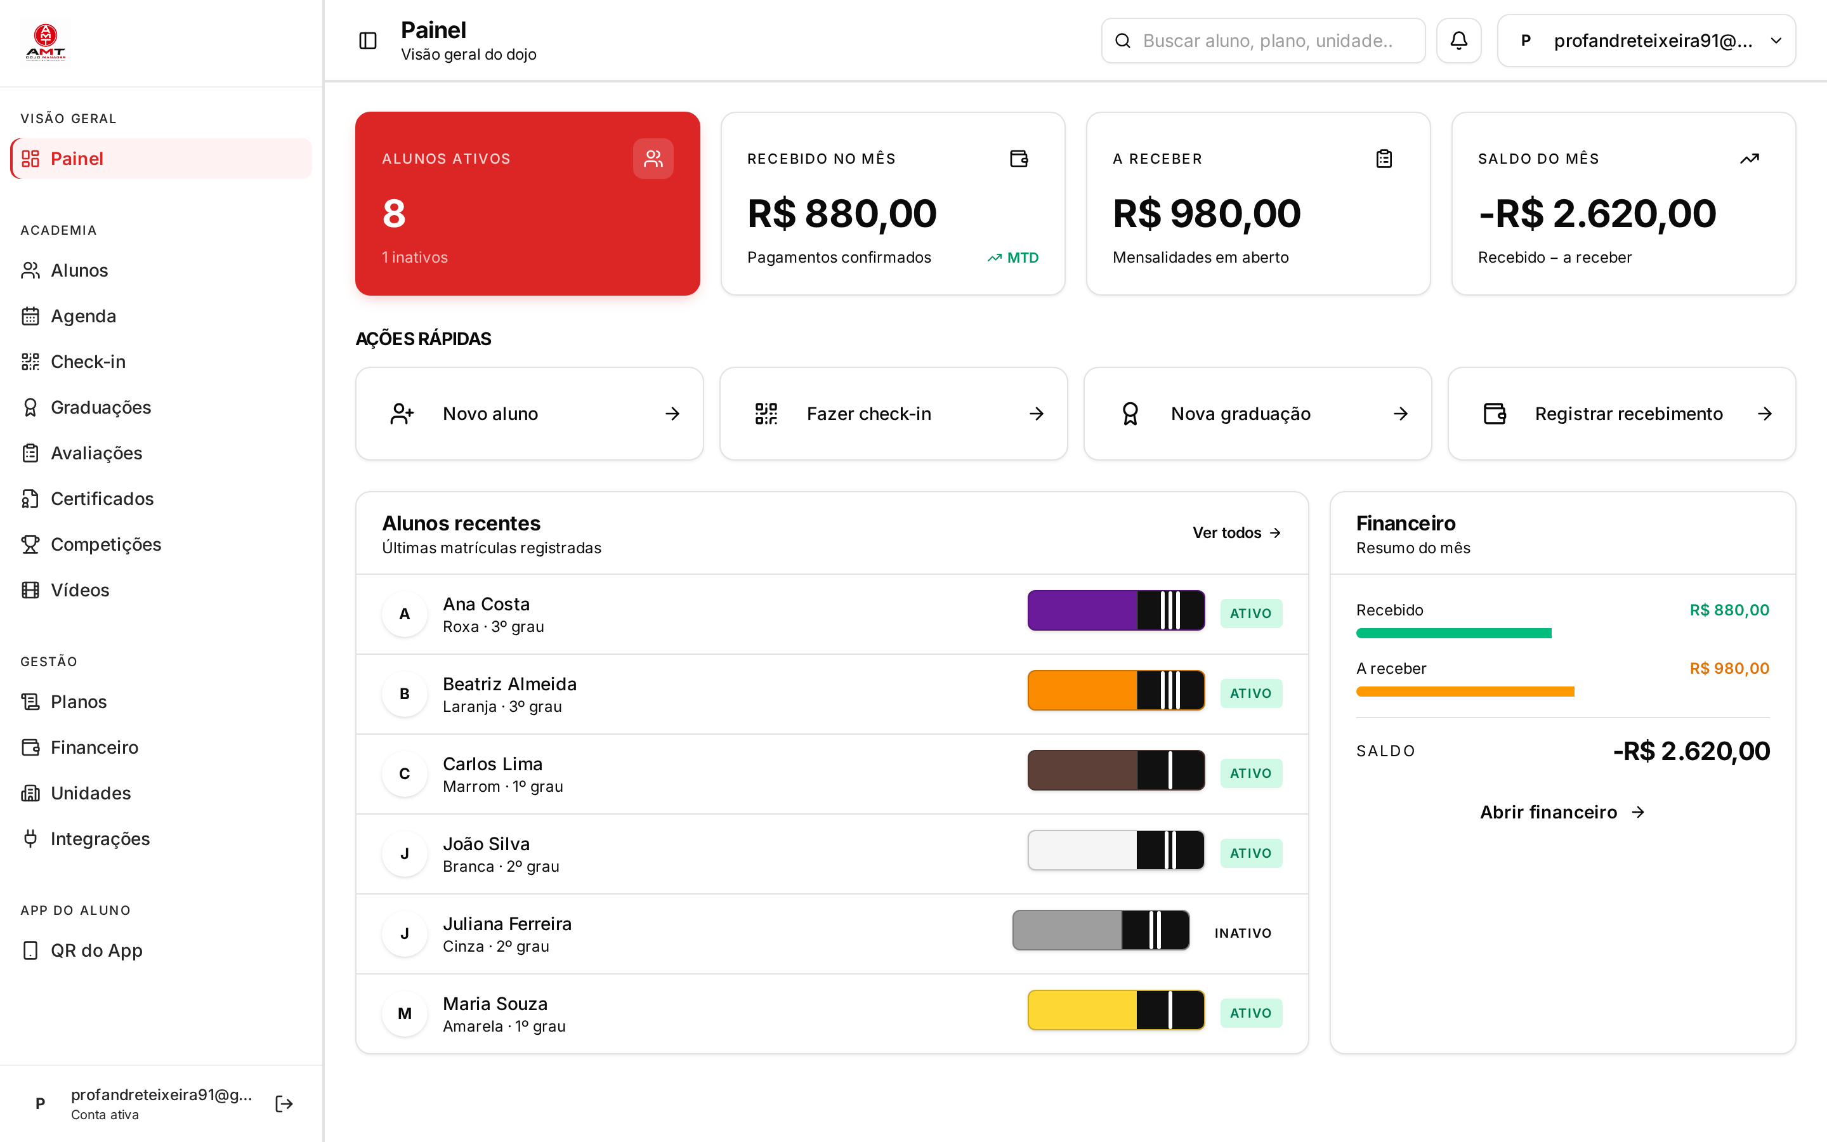Go to Alunos section
The height and width of the screenshot is (1142, 1827).
click(160, 270)
